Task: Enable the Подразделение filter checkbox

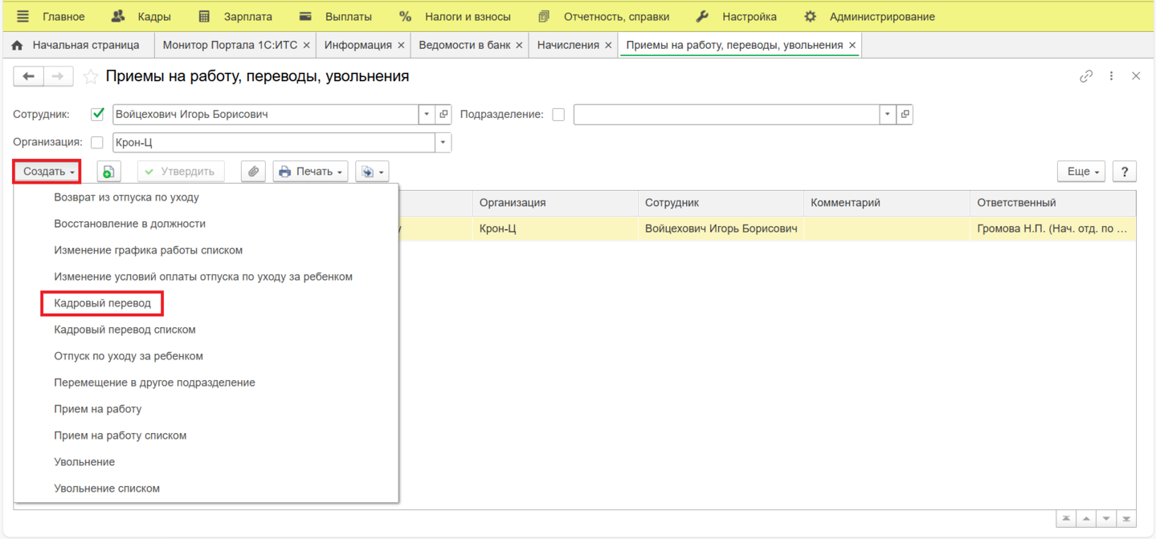Action: pyautogui.click(x=558, y=115)
